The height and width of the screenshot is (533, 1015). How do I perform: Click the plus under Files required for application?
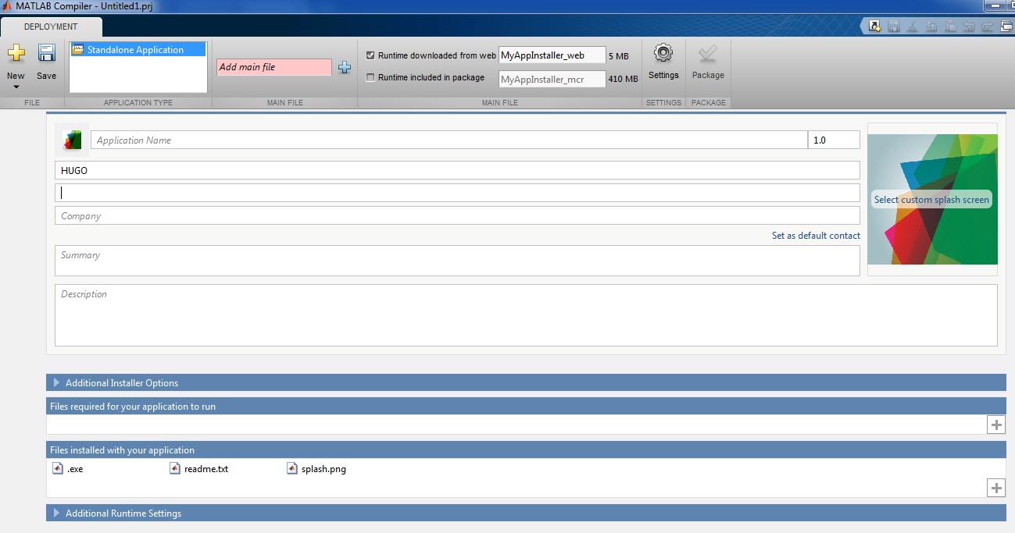click(x=996, y=425)
